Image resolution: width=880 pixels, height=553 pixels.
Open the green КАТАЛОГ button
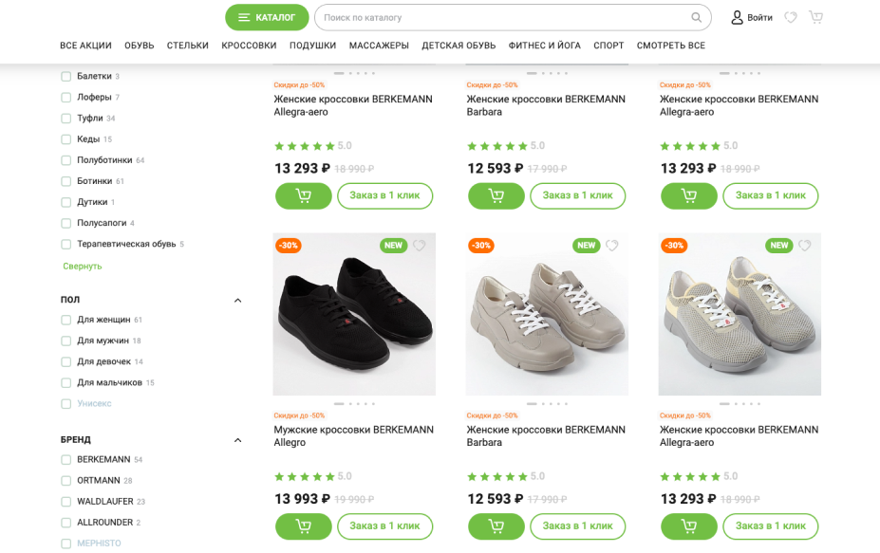pyautogui.click(x=267, y=17)
